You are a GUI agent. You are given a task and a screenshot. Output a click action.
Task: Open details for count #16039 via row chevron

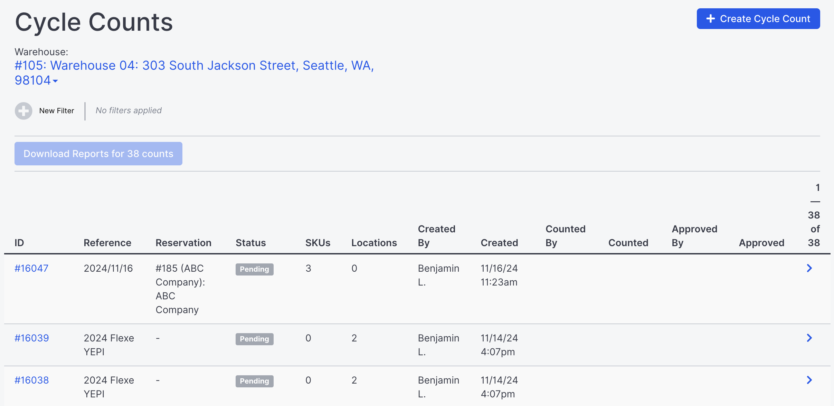click(x=810, y=338)
